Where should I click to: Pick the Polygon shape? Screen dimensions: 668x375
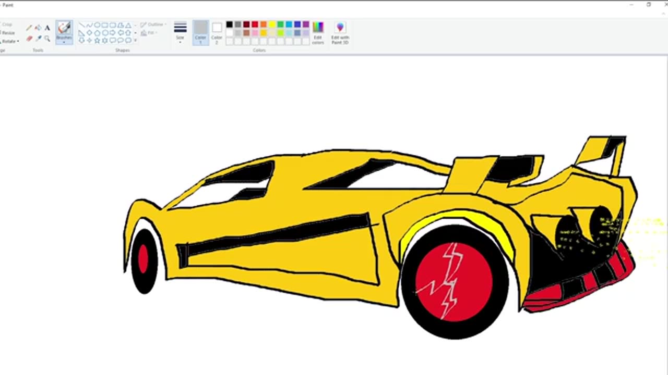[x=121, y=25]
